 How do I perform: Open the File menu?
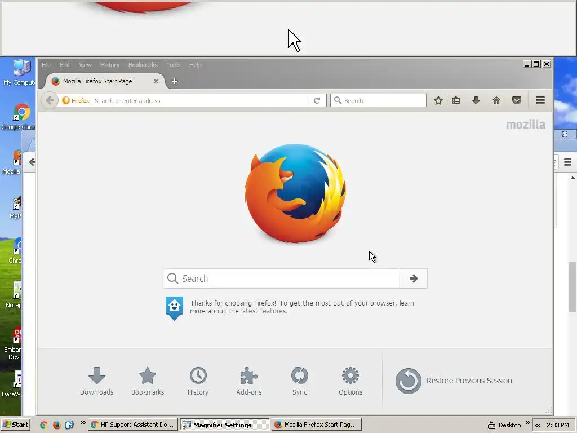click(x=46, y=65)
